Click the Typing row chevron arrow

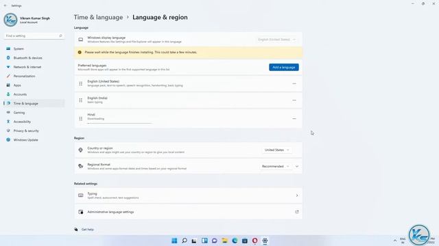point(297,195)
